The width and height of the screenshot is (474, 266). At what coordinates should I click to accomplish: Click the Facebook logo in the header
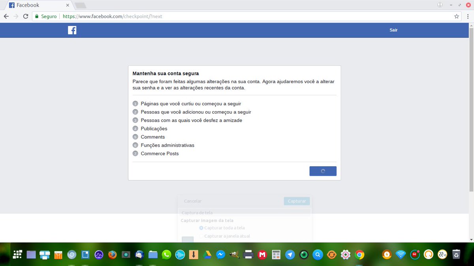click(x=72, y=30)
